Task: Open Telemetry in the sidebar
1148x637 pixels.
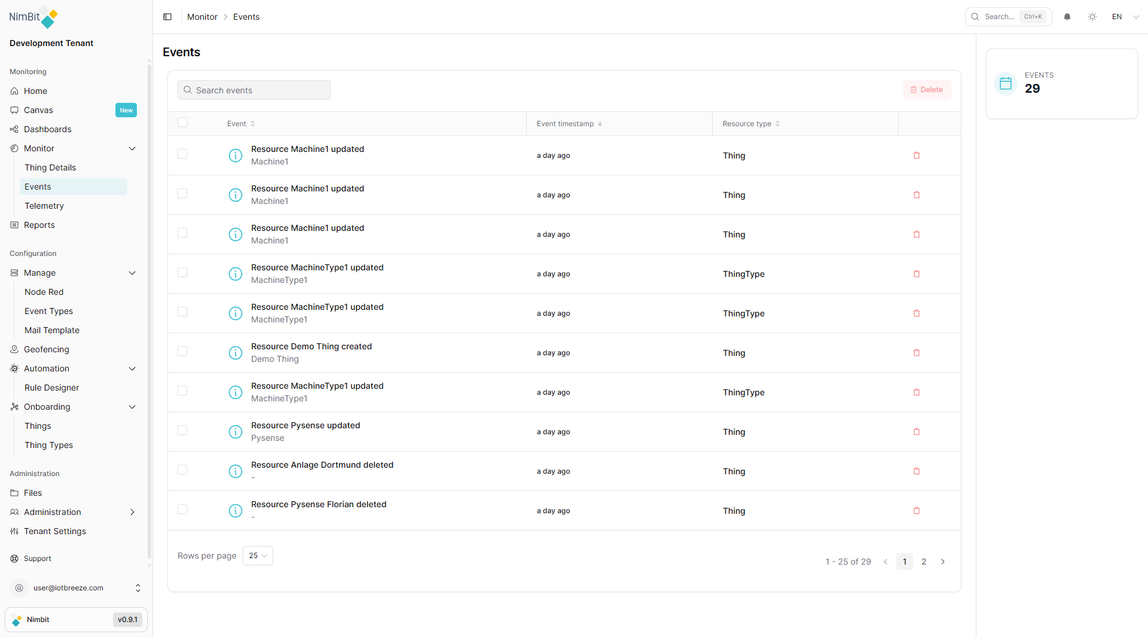Action: (x=44, y=206)
